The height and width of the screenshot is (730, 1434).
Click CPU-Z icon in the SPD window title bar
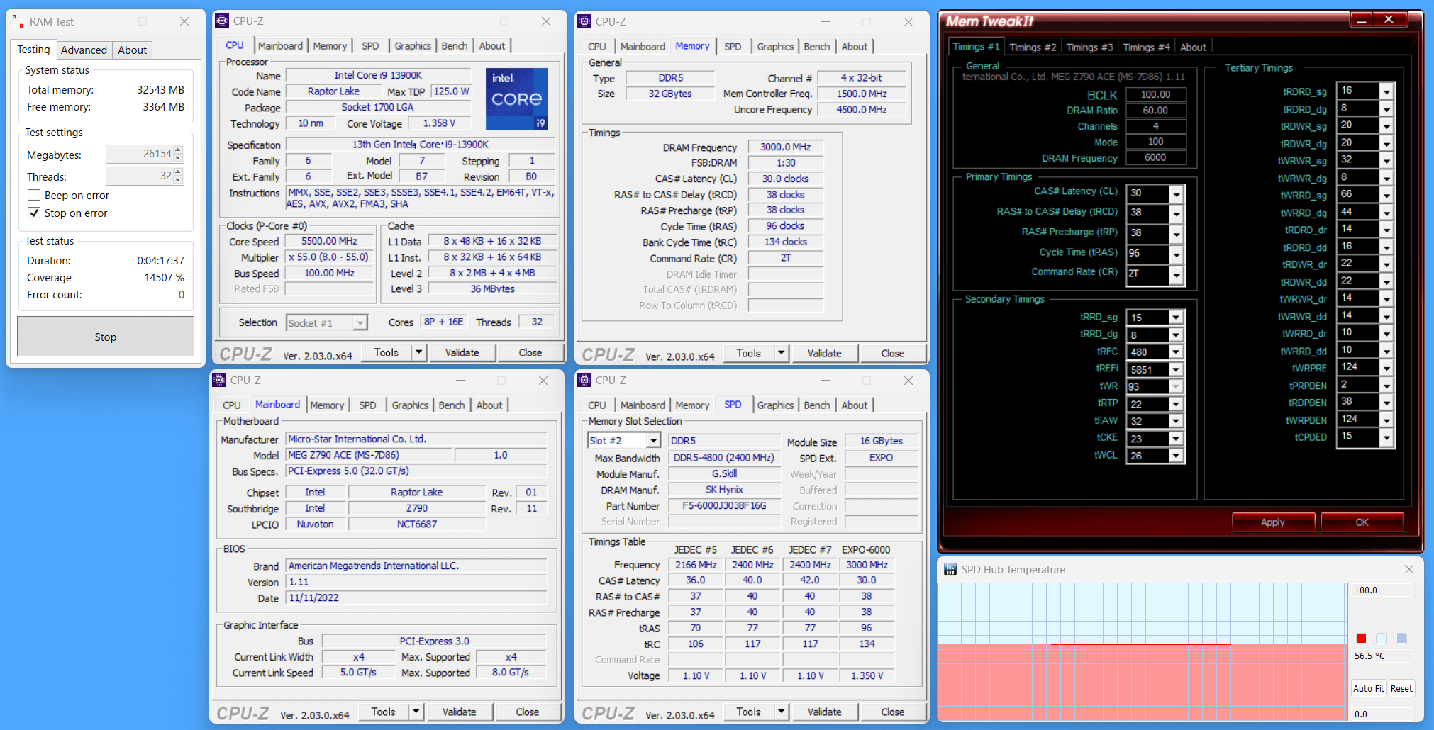click(584, 381)
